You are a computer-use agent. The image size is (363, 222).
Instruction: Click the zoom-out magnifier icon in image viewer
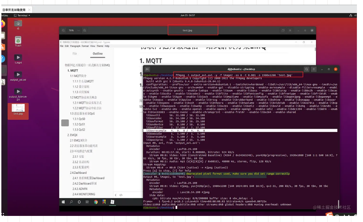pyautogui.click(x=63, y=30)
